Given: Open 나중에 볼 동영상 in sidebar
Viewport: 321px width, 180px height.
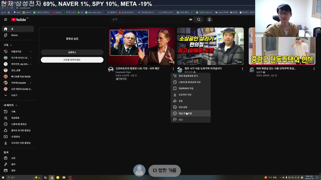Looking at the screenshot, I should [x=18, y=124].
